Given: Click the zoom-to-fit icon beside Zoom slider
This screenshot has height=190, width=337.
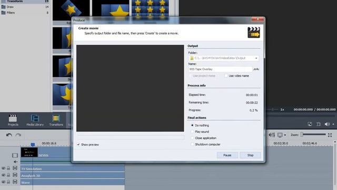Looking at the screenshot, I should click(330, 135).
